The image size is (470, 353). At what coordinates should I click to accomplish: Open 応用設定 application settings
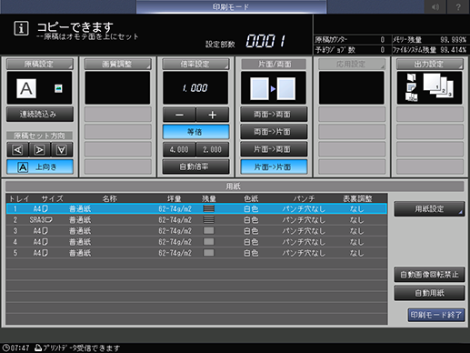[352, 64]
